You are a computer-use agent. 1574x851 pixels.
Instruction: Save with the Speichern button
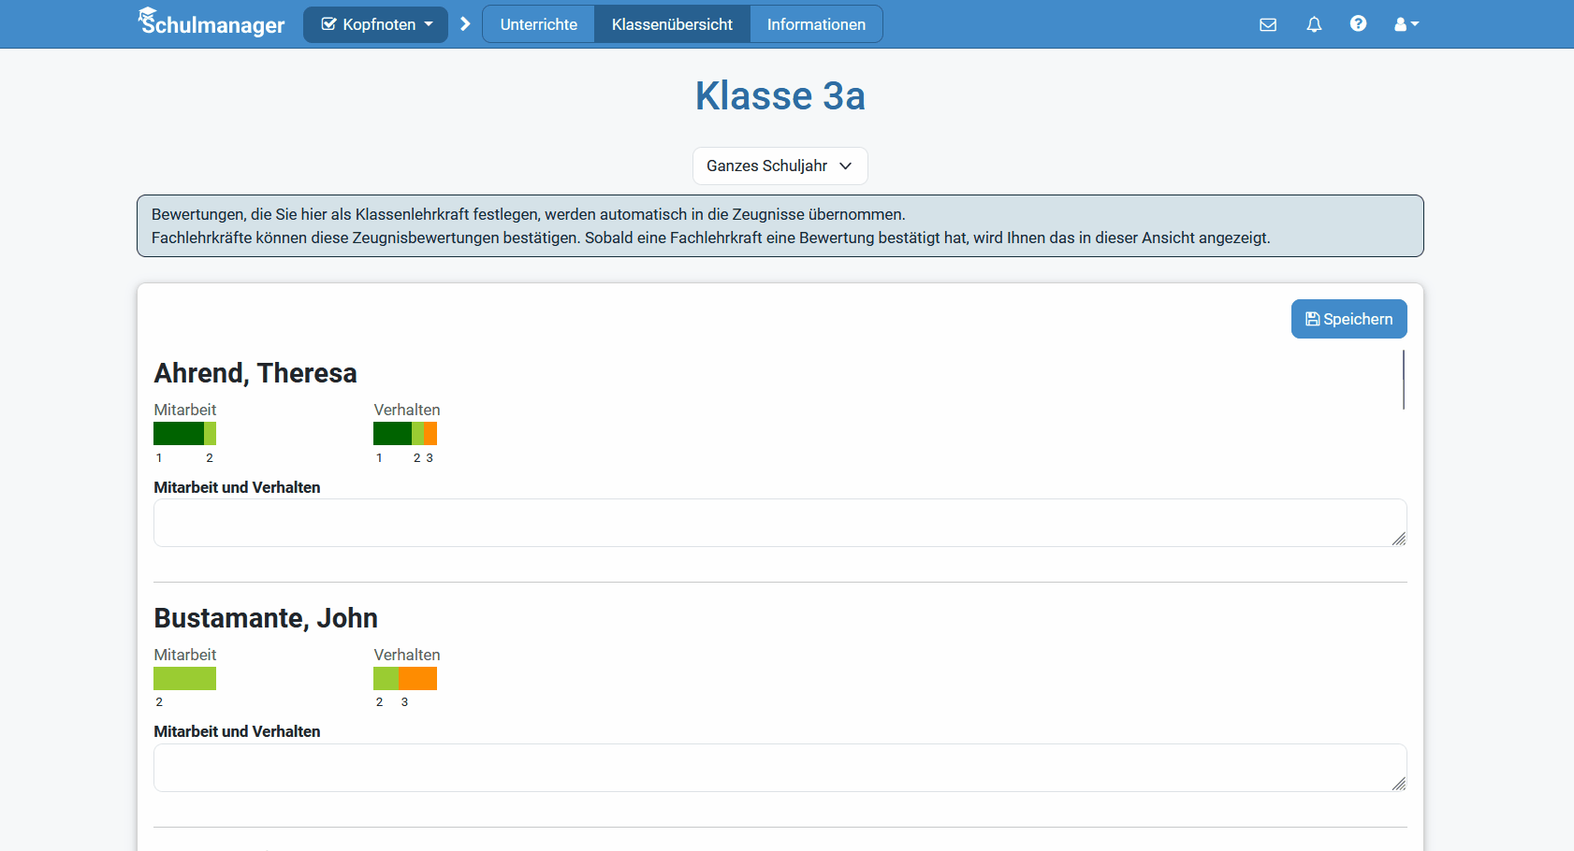[1348, 319]
